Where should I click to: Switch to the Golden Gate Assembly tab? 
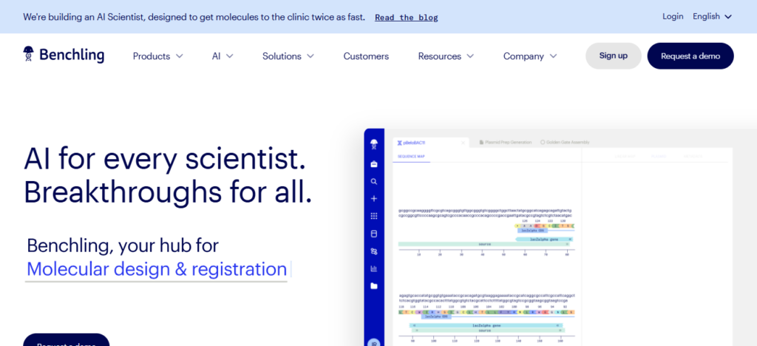(x=565, y=143)
